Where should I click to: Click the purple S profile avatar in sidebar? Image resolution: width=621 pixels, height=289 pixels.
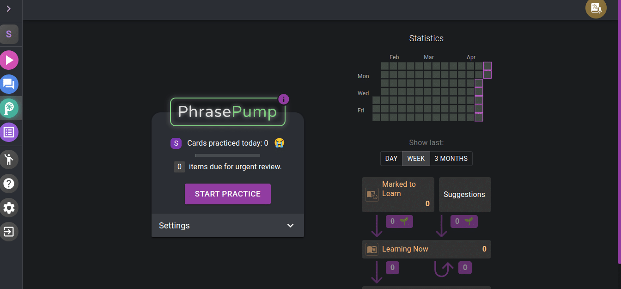9,34
